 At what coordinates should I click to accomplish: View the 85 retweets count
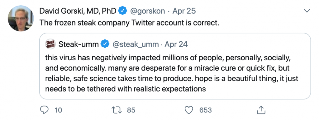pyautogui.click(x=131, y=110)
